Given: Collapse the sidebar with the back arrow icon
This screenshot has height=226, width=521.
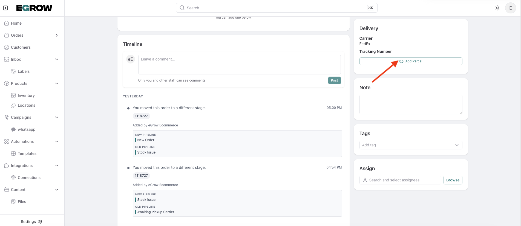Looking at the screenshot, I should point(5,8).
